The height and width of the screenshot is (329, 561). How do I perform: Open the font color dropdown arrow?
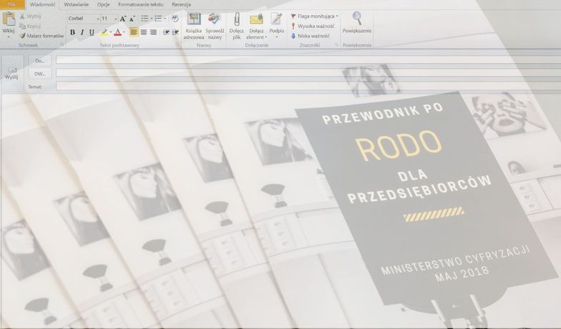pyautogui.click(x=125, y=32)
